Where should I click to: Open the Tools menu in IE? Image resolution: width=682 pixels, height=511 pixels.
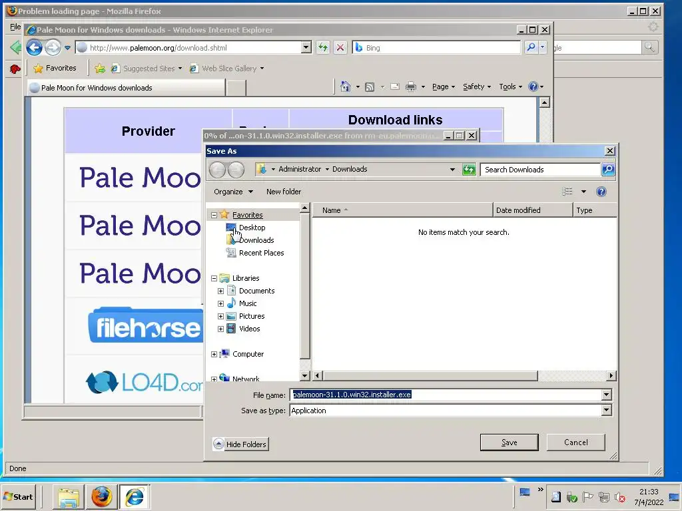pos(510,86)
